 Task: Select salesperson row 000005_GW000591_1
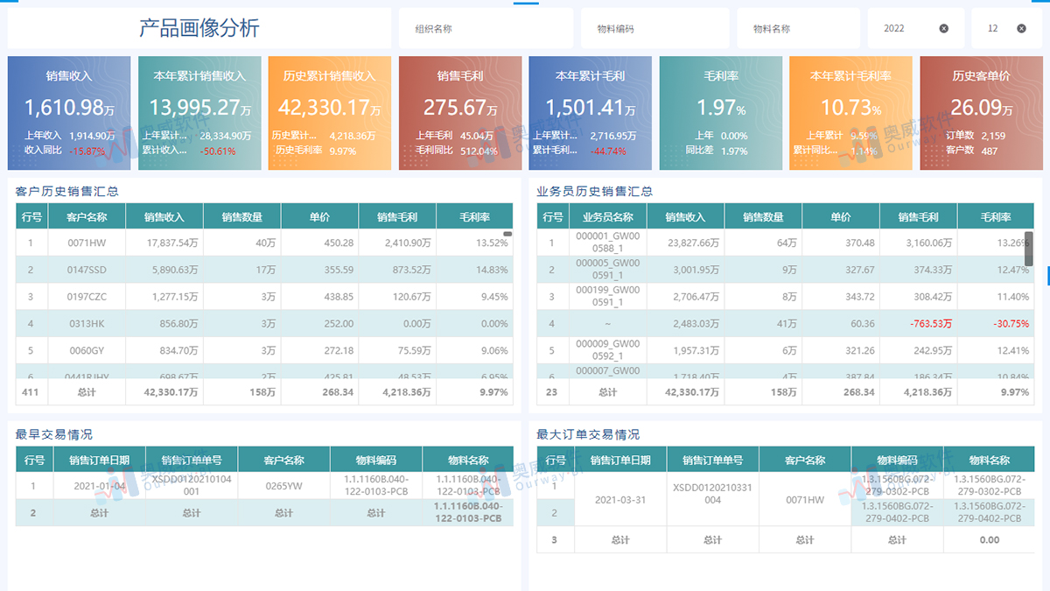(607, 270)
